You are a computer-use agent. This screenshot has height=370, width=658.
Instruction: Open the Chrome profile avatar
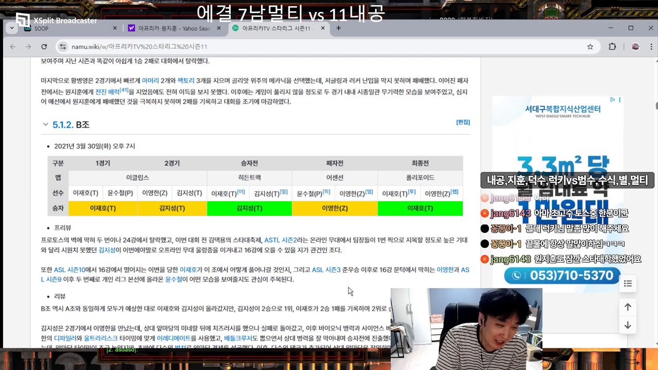pyautogui.click(x=635, y=47)
